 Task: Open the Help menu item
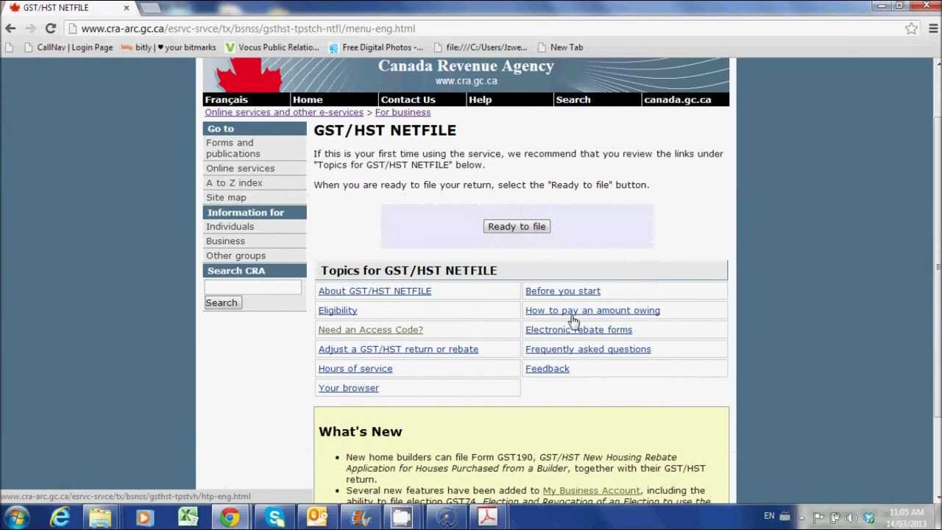(x=480, y=99)
